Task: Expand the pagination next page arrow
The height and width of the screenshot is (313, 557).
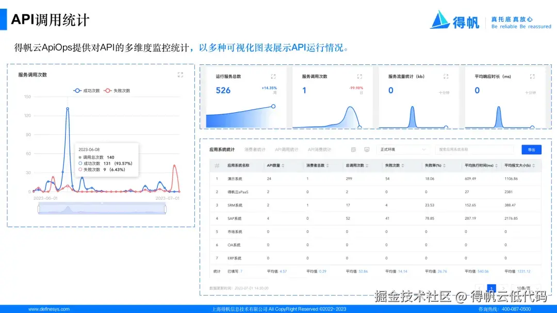Action: click(x=503, y=288)
